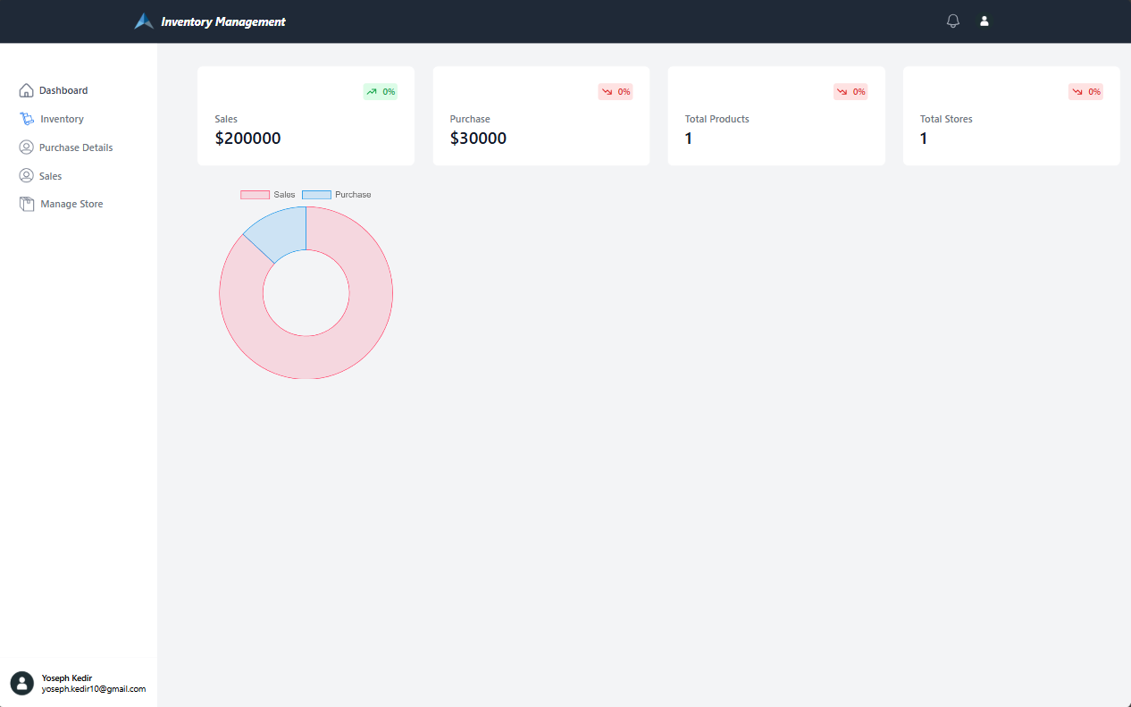The width and height of the screenshot is (1131, 707).
Task: Open the Inventory menu item
Action: pos(62,119)
